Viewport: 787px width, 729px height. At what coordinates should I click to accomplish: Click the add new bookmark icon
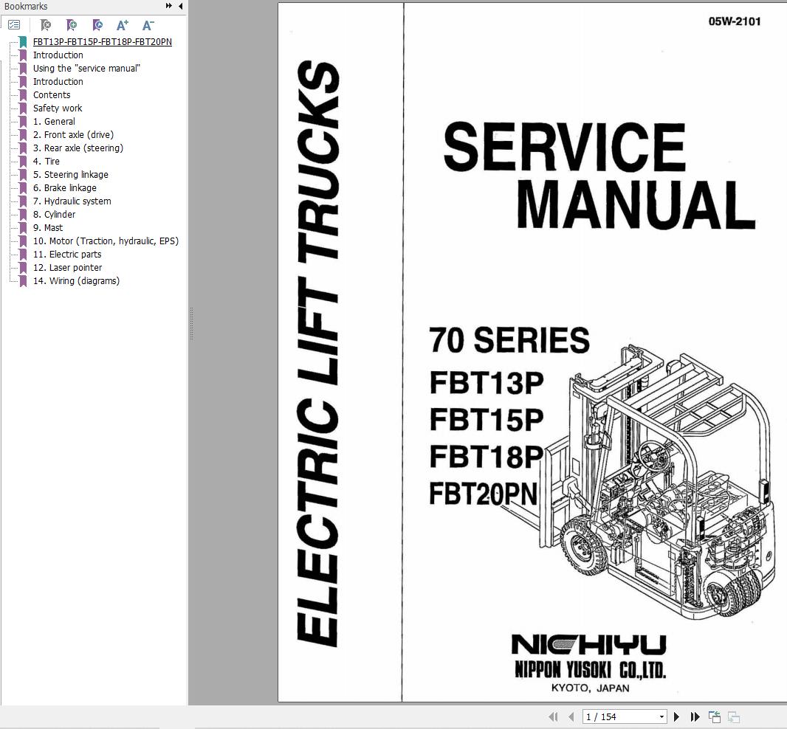(x=72, y=25)
